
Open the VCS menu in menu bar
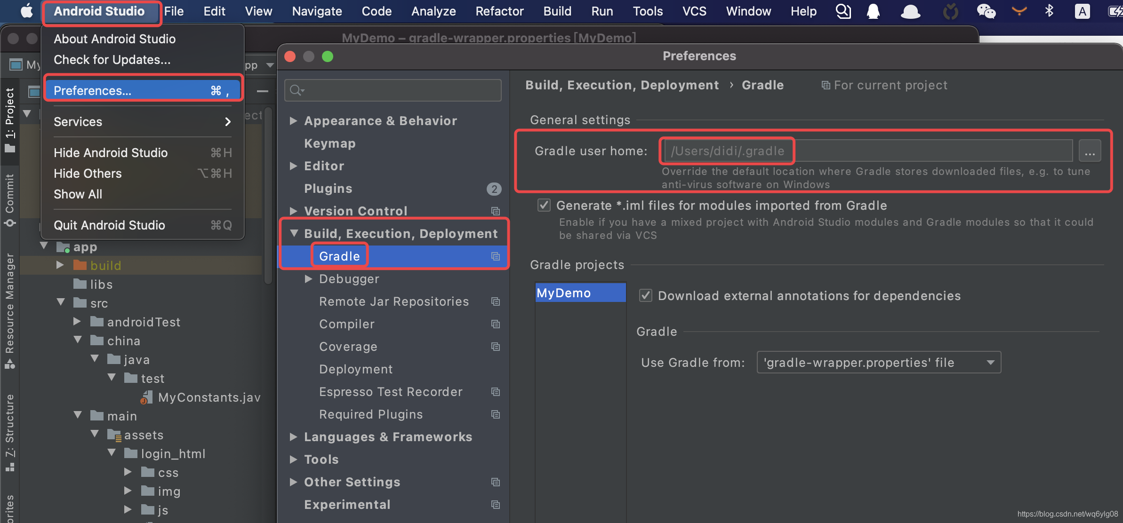click(x=694, y=11)
